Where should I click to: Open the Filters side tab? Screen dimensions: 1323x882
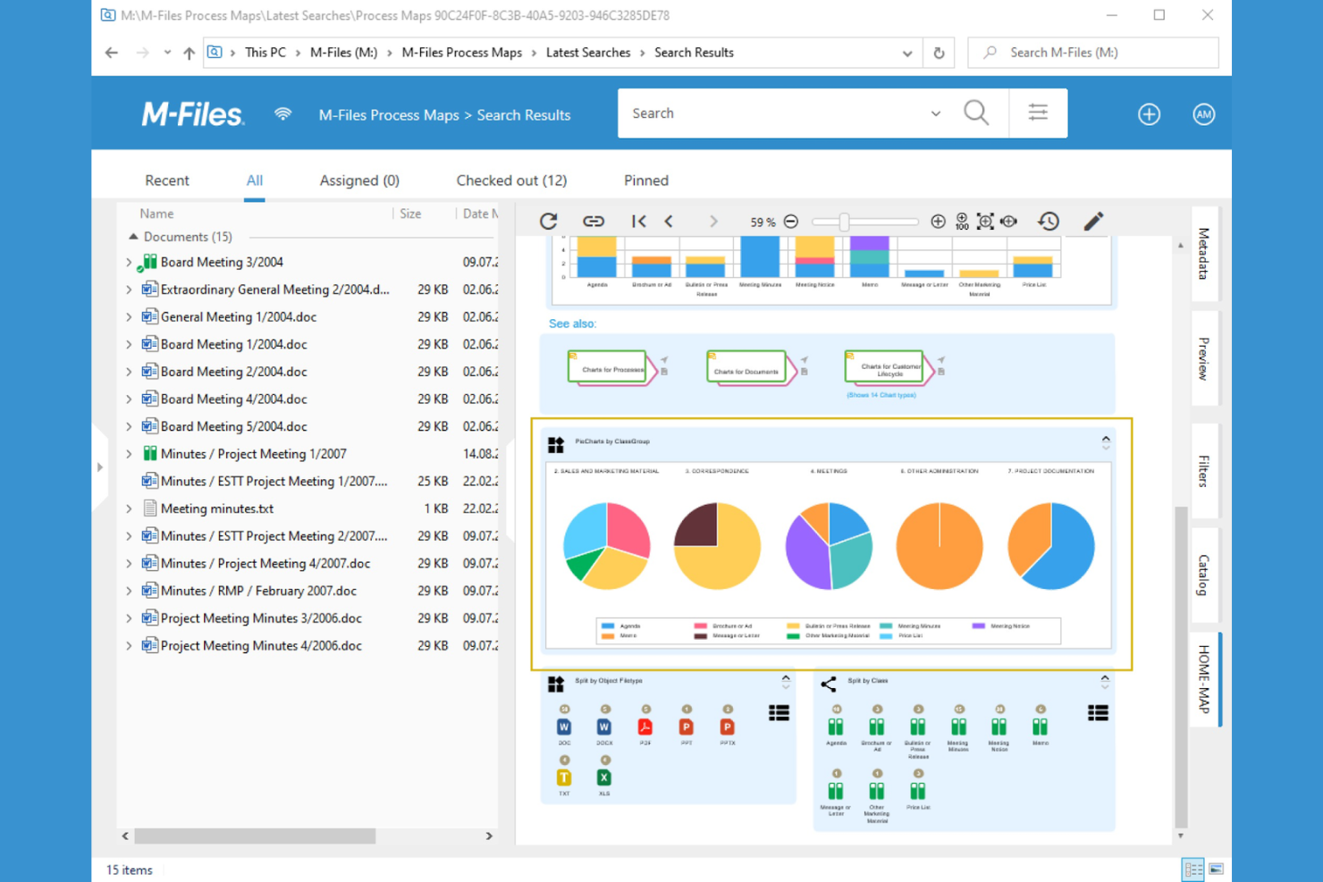pyautogui.click(x=1204, y=471)
